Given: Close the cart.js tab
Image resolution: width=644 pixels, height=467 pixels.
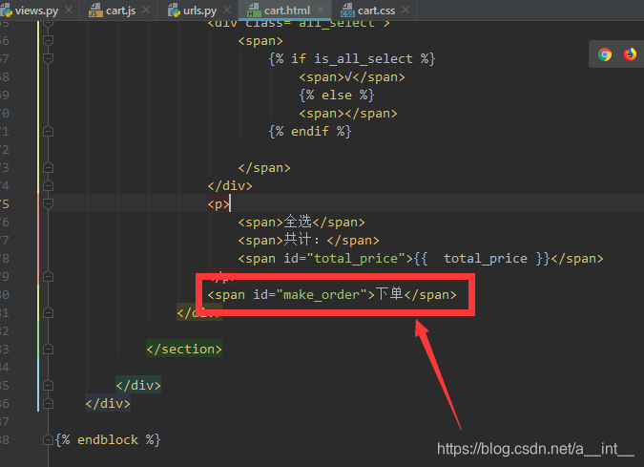Looking at the screenshot, I should 146,10.
